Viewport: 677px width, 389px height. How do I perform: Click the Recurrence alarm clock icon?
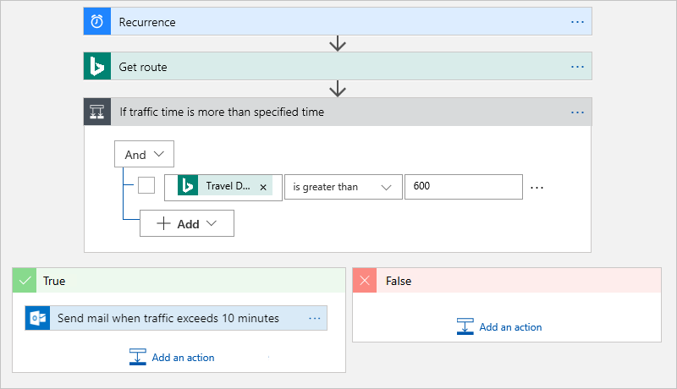pos(97,21)
